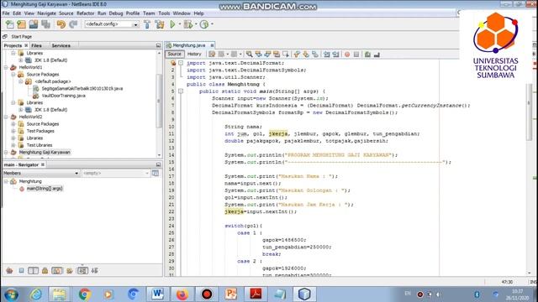The image size is (538, 302).
Task: Click the Save All toolbar icon
Action: coord(45,24)
